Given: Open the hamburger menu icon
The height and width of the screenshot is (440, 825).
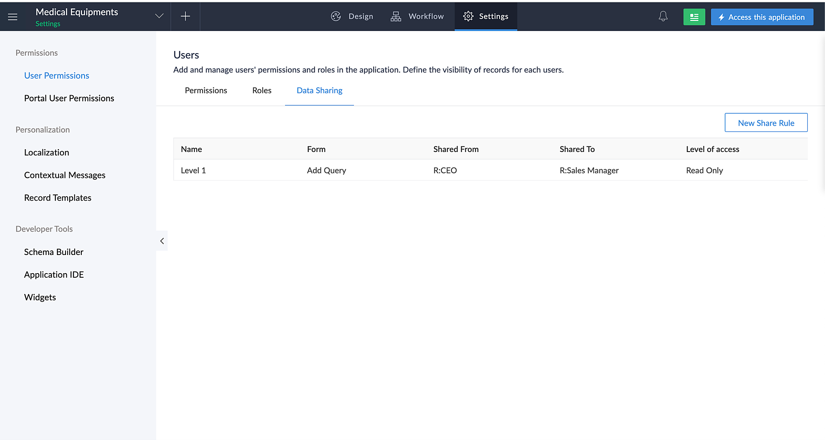Looking at the screenshot, I should 13,17.
